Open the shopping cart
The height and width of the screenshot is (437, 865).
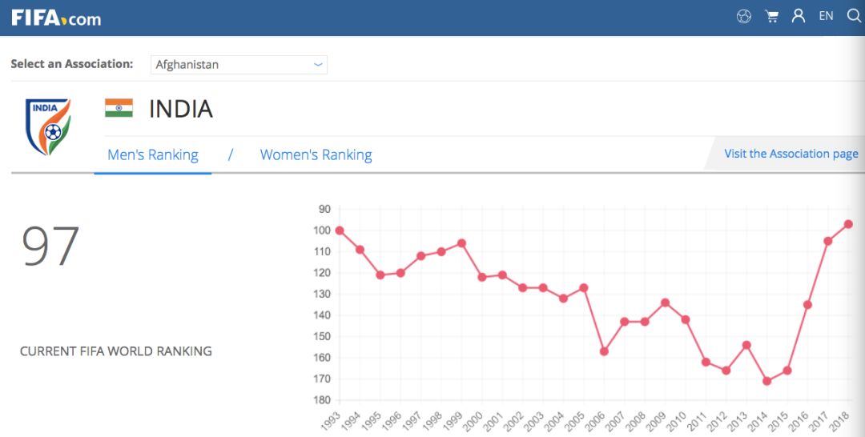771,16
